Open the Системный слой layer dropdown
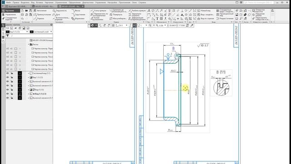 tap(51, 32)
